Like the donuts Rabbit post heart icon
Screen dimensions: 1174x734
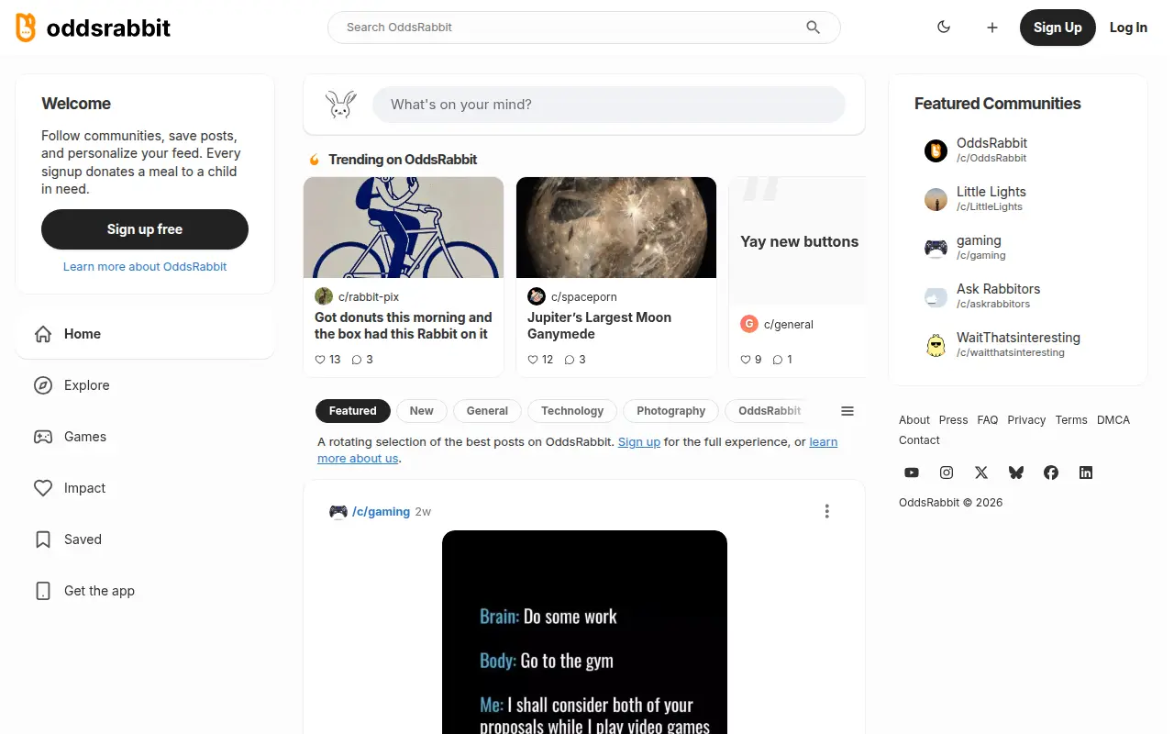pyautogui.click(x=320, y=360)
